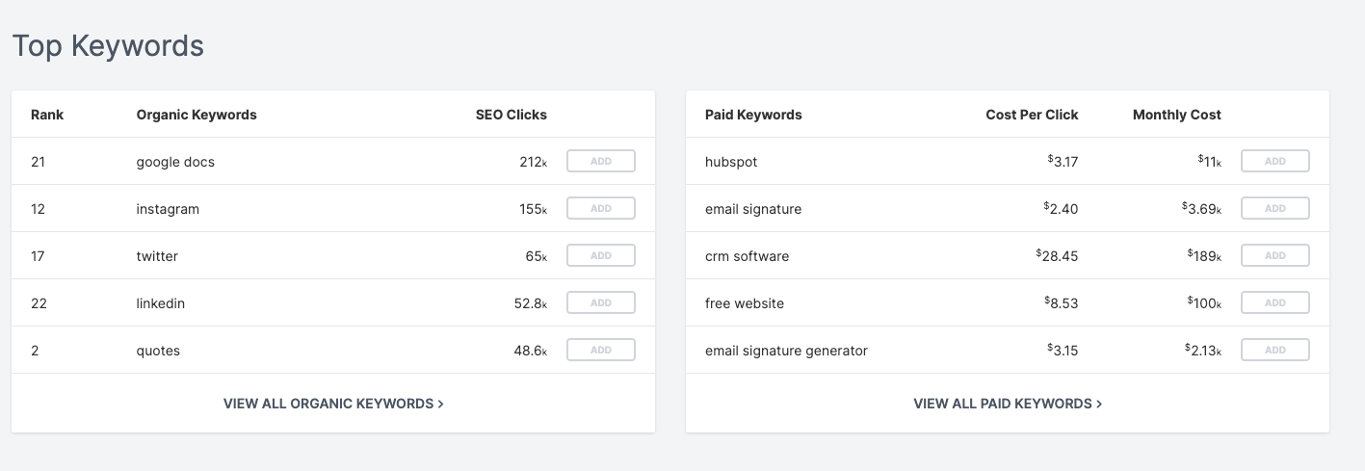1365x471 pixels.
Task: Click the Rank column header
Action: [x=47, y=115]
